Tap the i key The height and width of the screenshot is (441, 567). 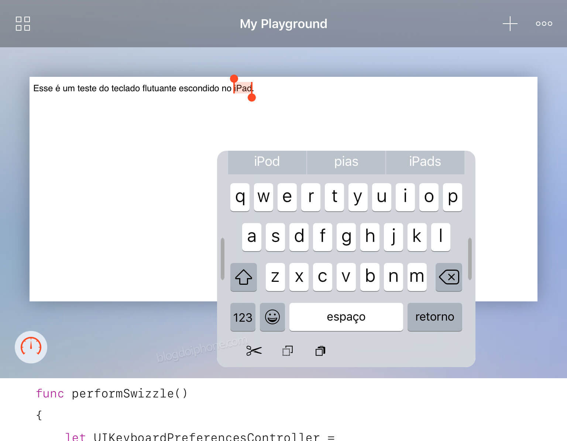pos(405,197)
